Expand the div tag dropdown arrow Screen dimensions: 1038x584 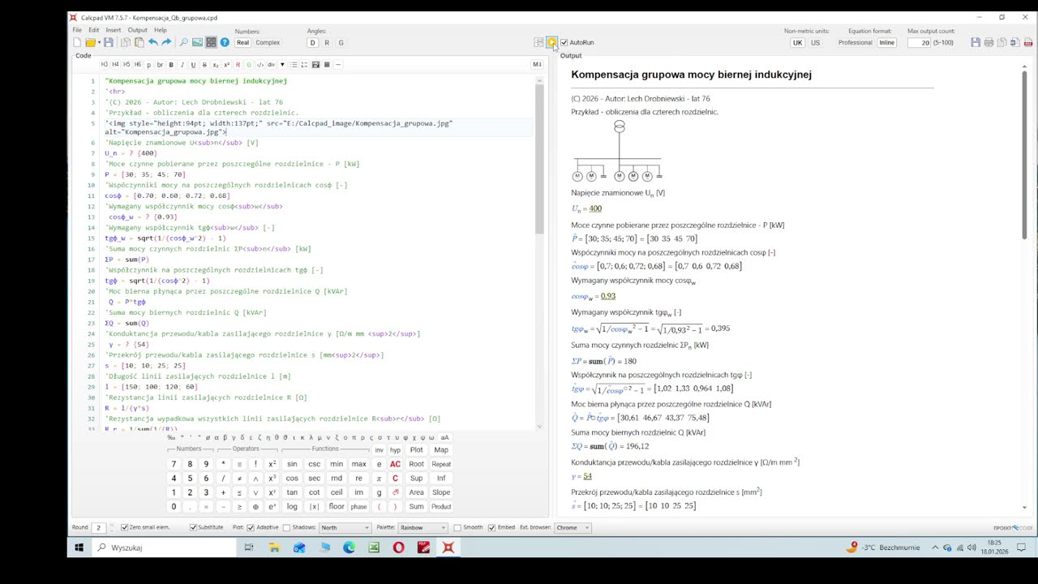282,65
